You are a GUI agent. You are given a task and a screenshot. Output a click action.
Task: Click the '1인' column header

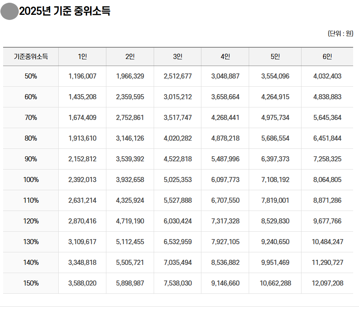point(83,57)
